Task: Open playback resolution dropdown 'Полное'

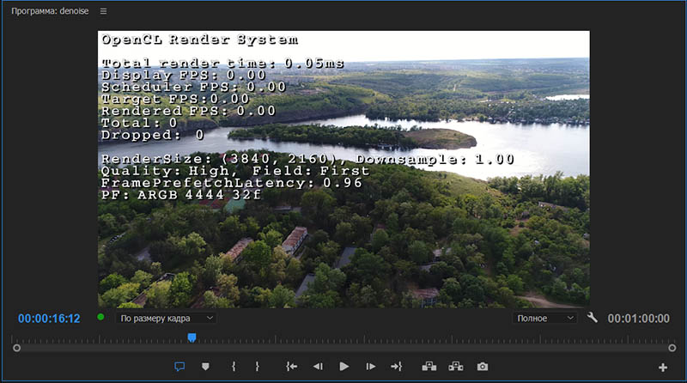Action: click(x=544, y=318)
